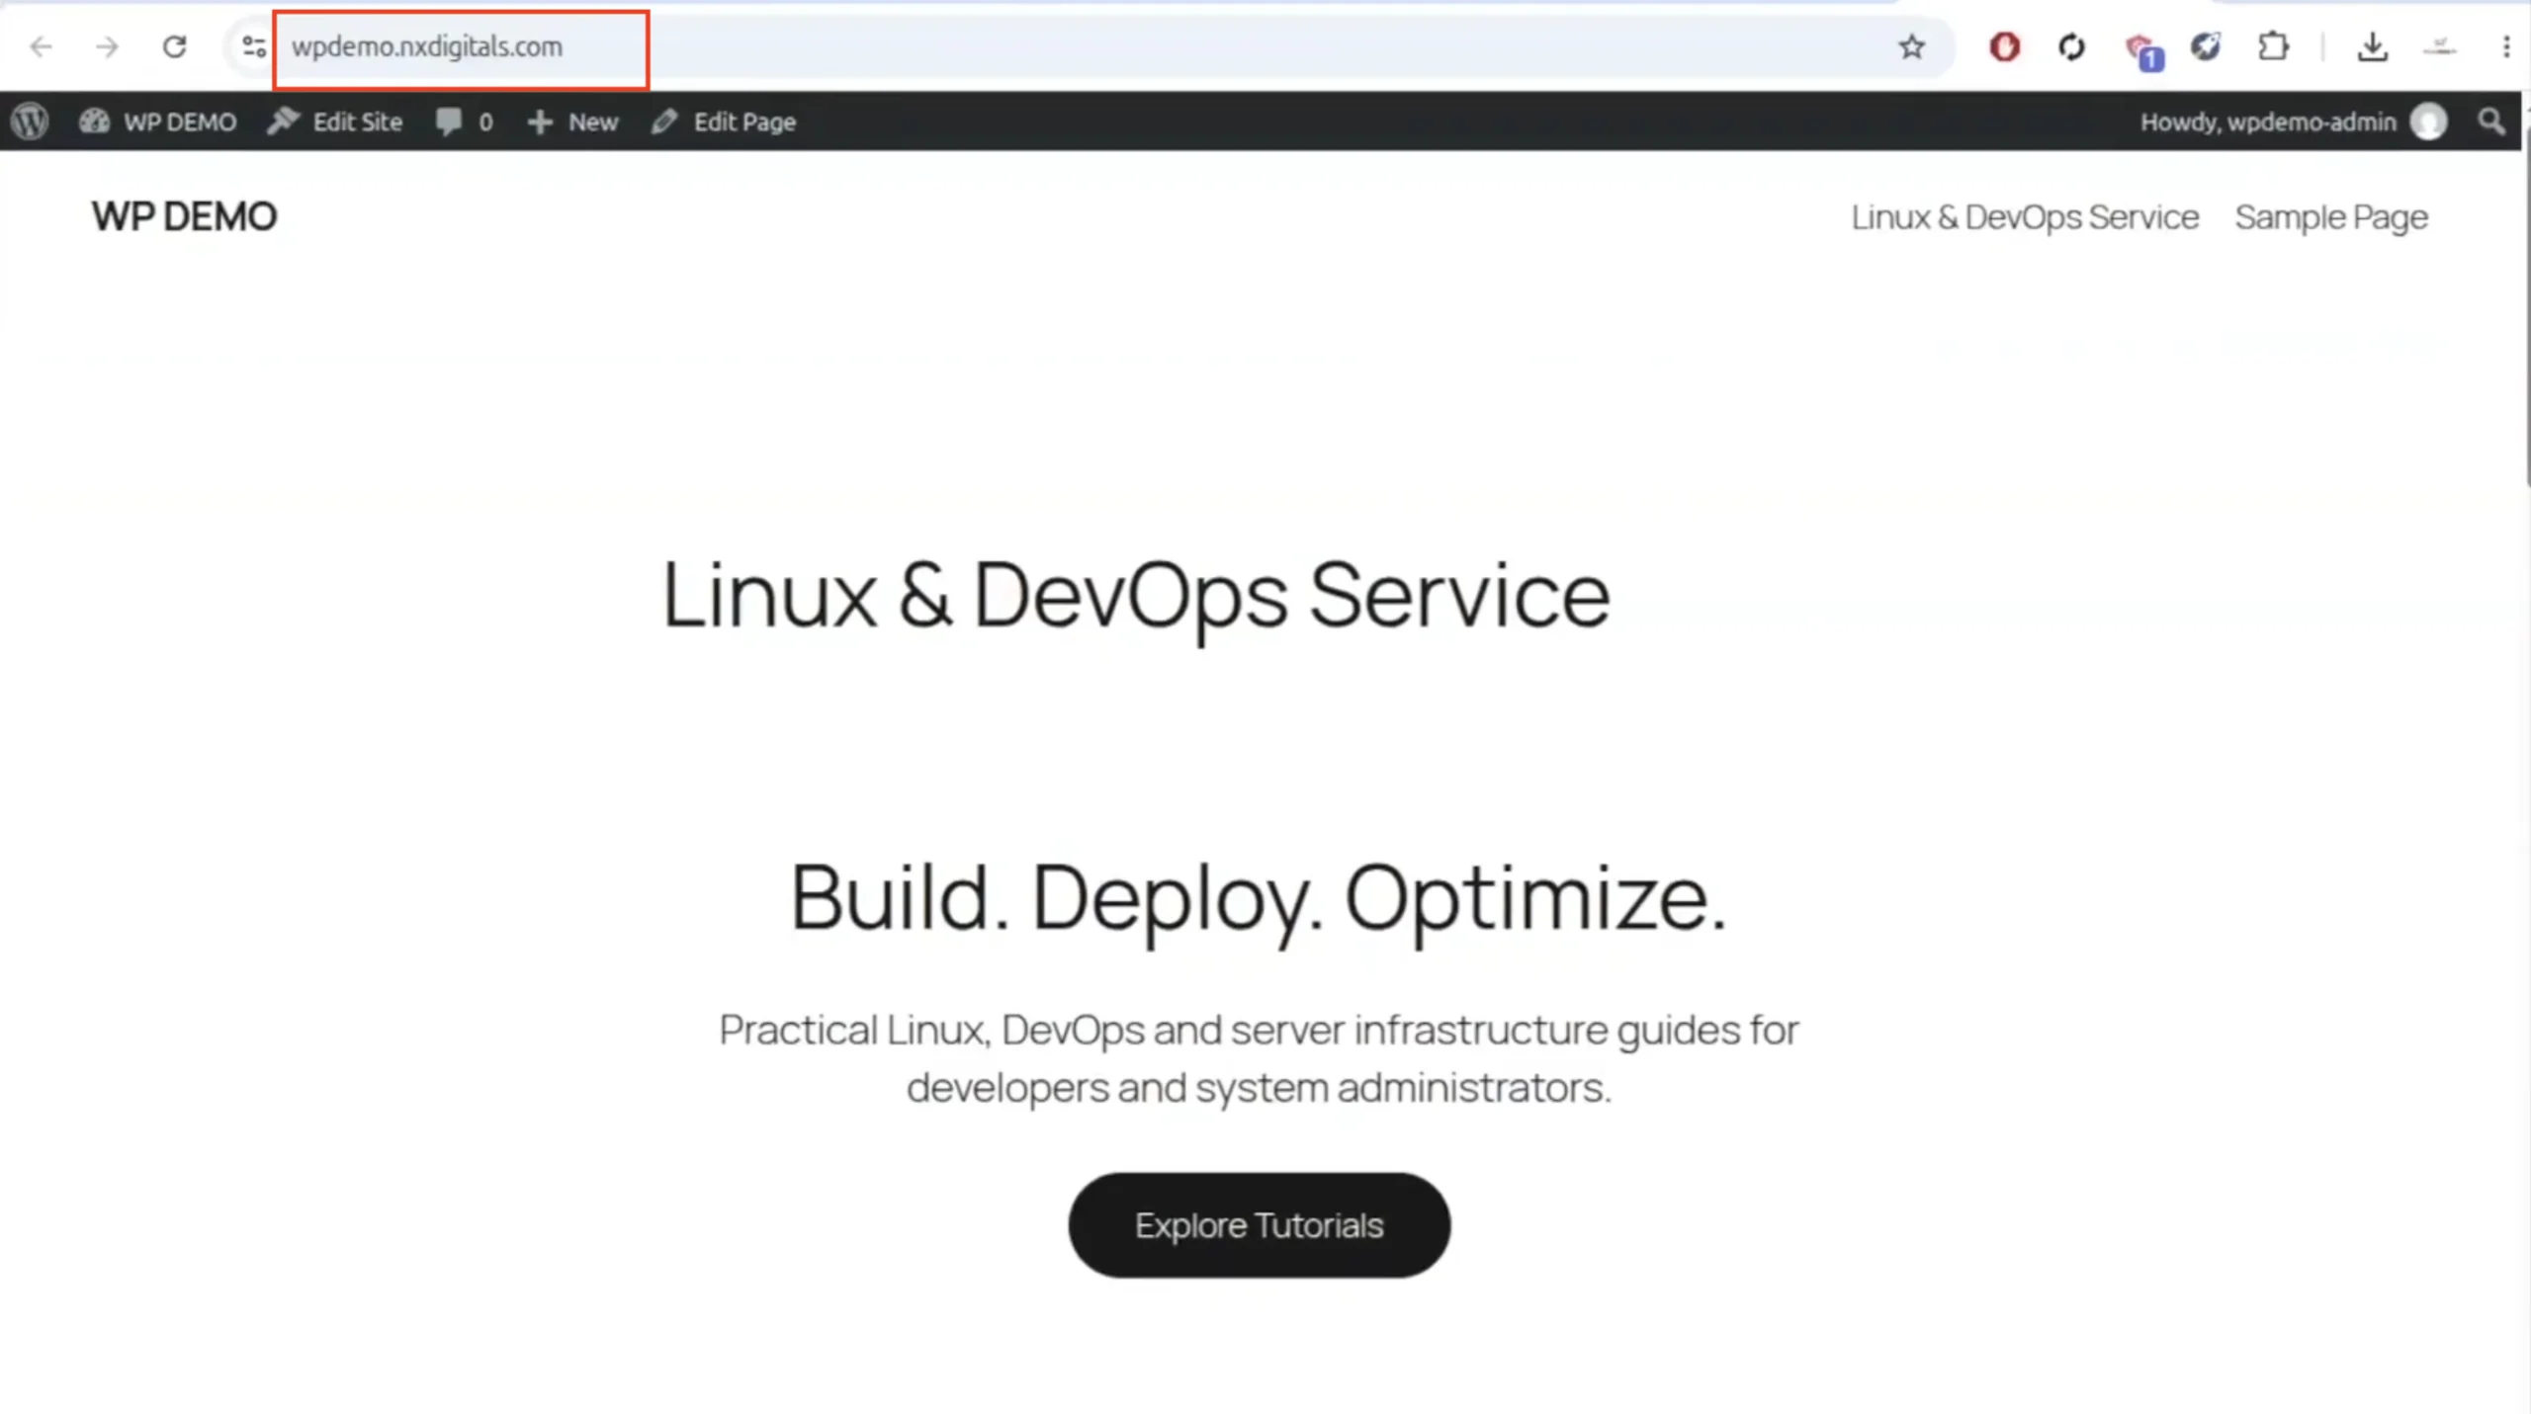The image size is (2531, 1414).
Task: Open the Sample Page nav link
Action: pyautogui.click(x=2331, y=217)
